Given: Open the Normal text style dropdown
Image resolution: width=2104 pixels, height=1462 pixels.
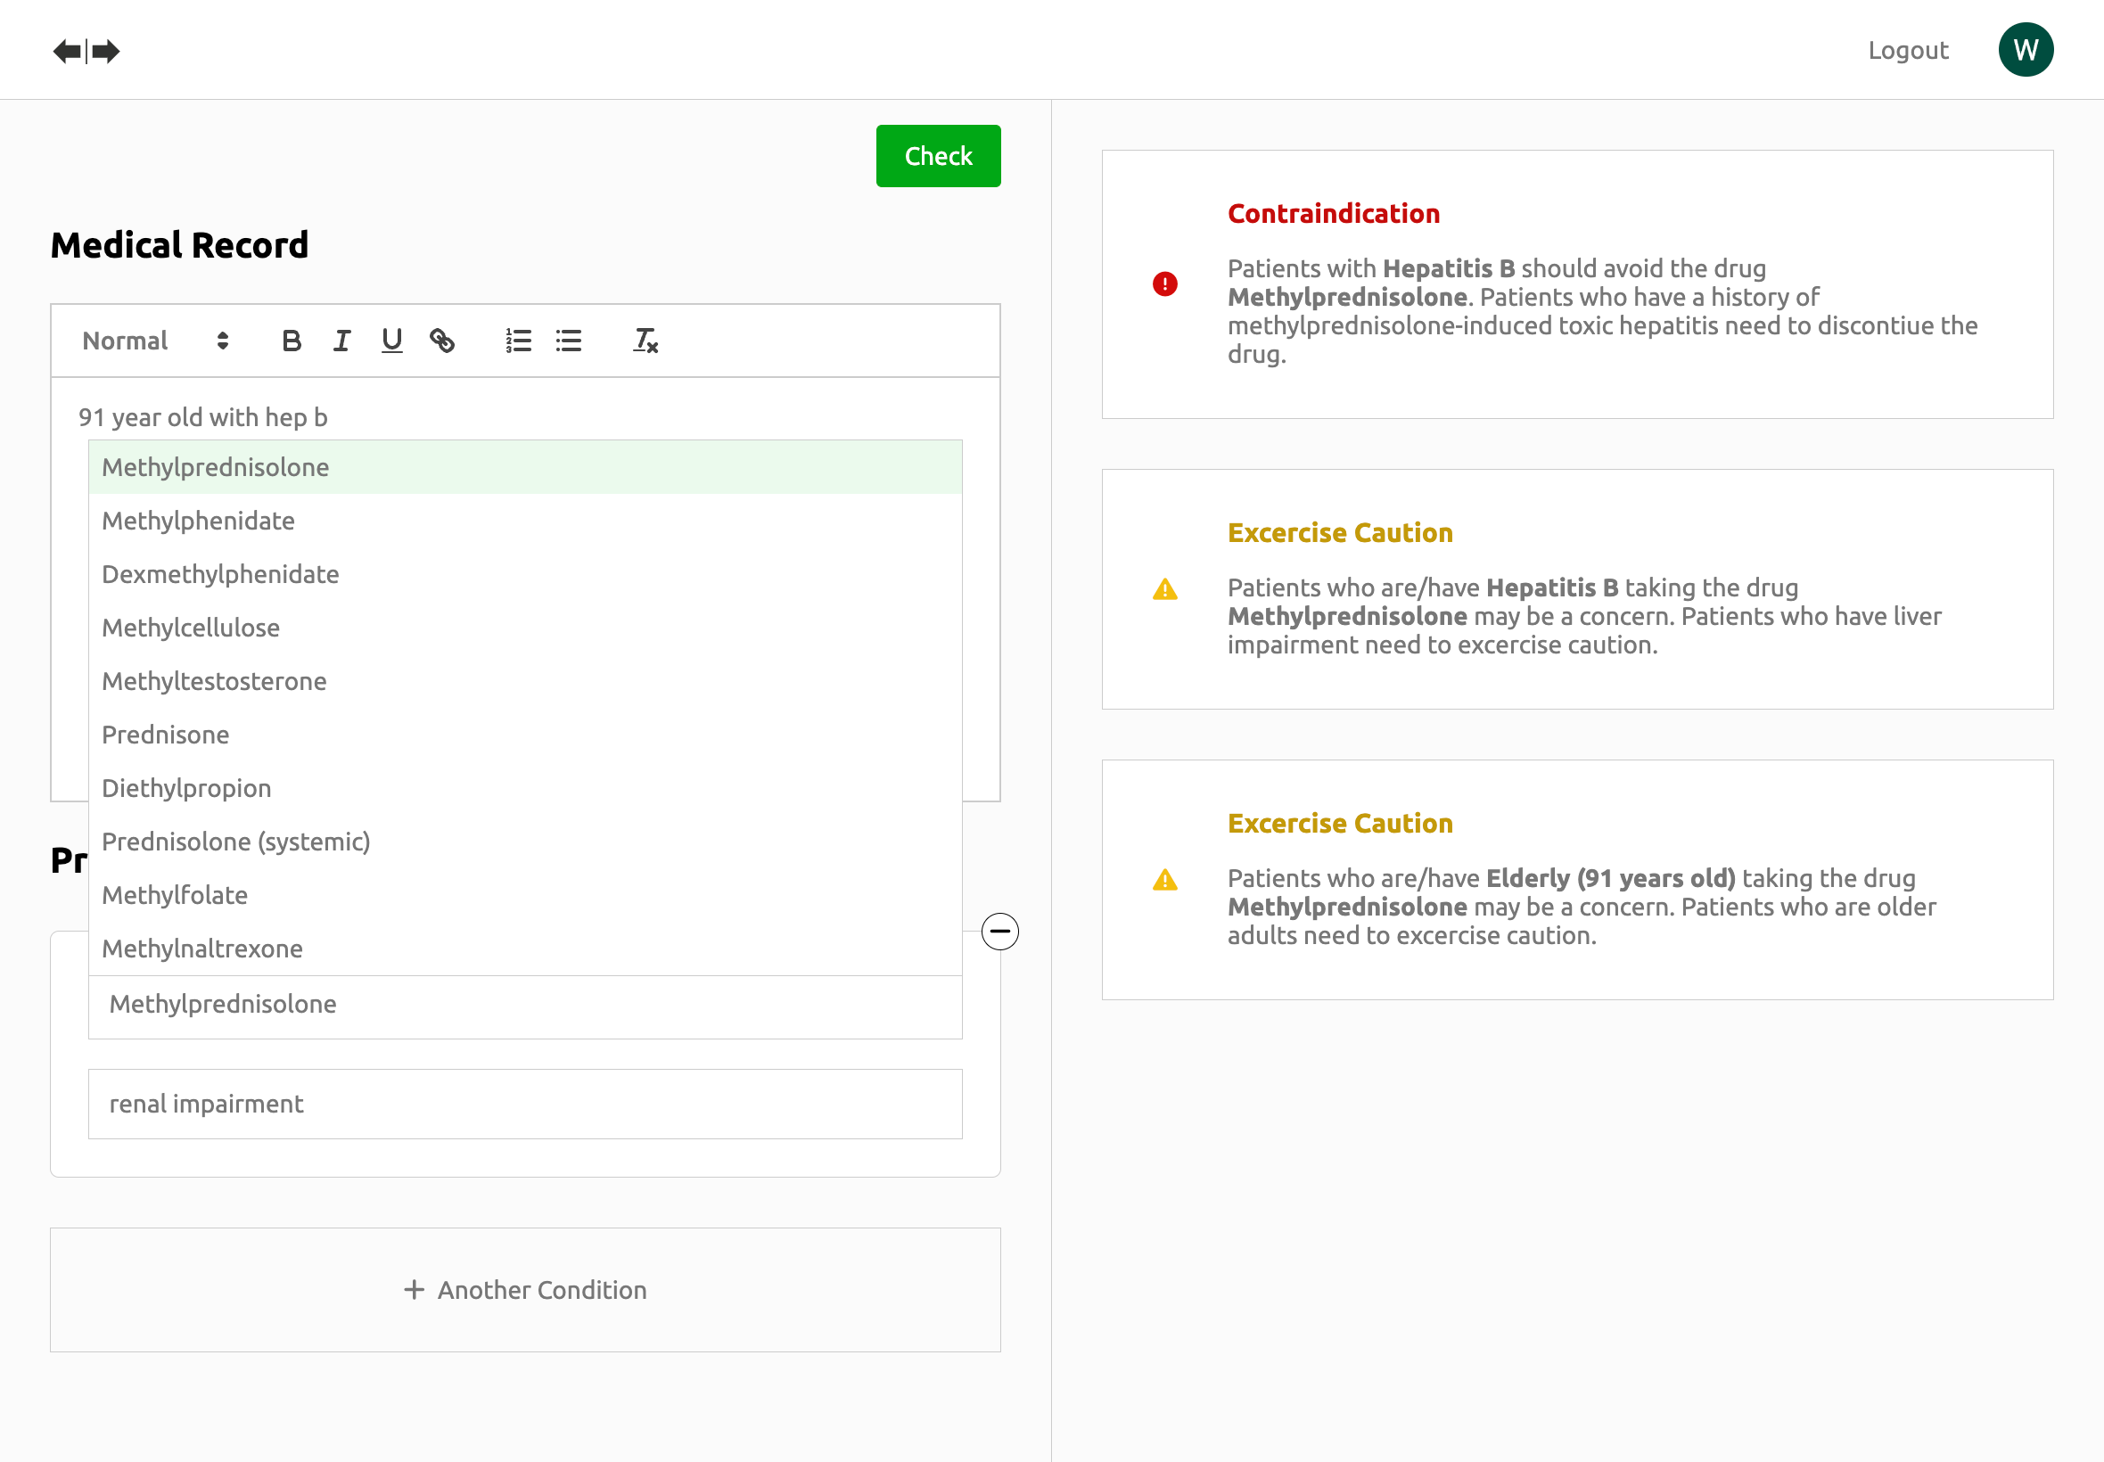Looking at the screenshot, I should (x=154, y=341).
